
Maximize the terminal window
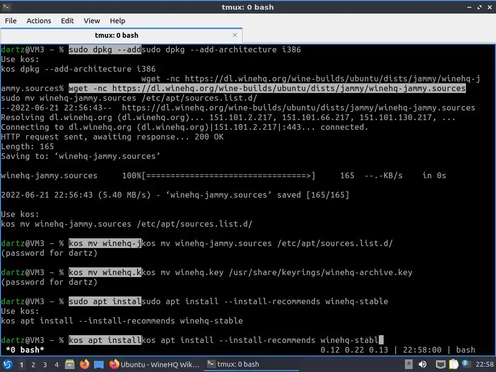coord(479,7)
